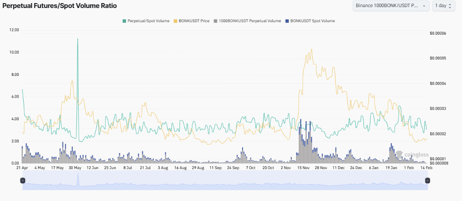Click the coinglass watermark logo
This screenshot has height=201, width=462.
pos(408,155)
